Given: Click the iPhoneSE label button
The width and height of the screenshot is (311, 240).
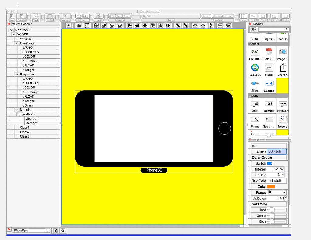Looking at the screenshot, I should click(154, 170).
